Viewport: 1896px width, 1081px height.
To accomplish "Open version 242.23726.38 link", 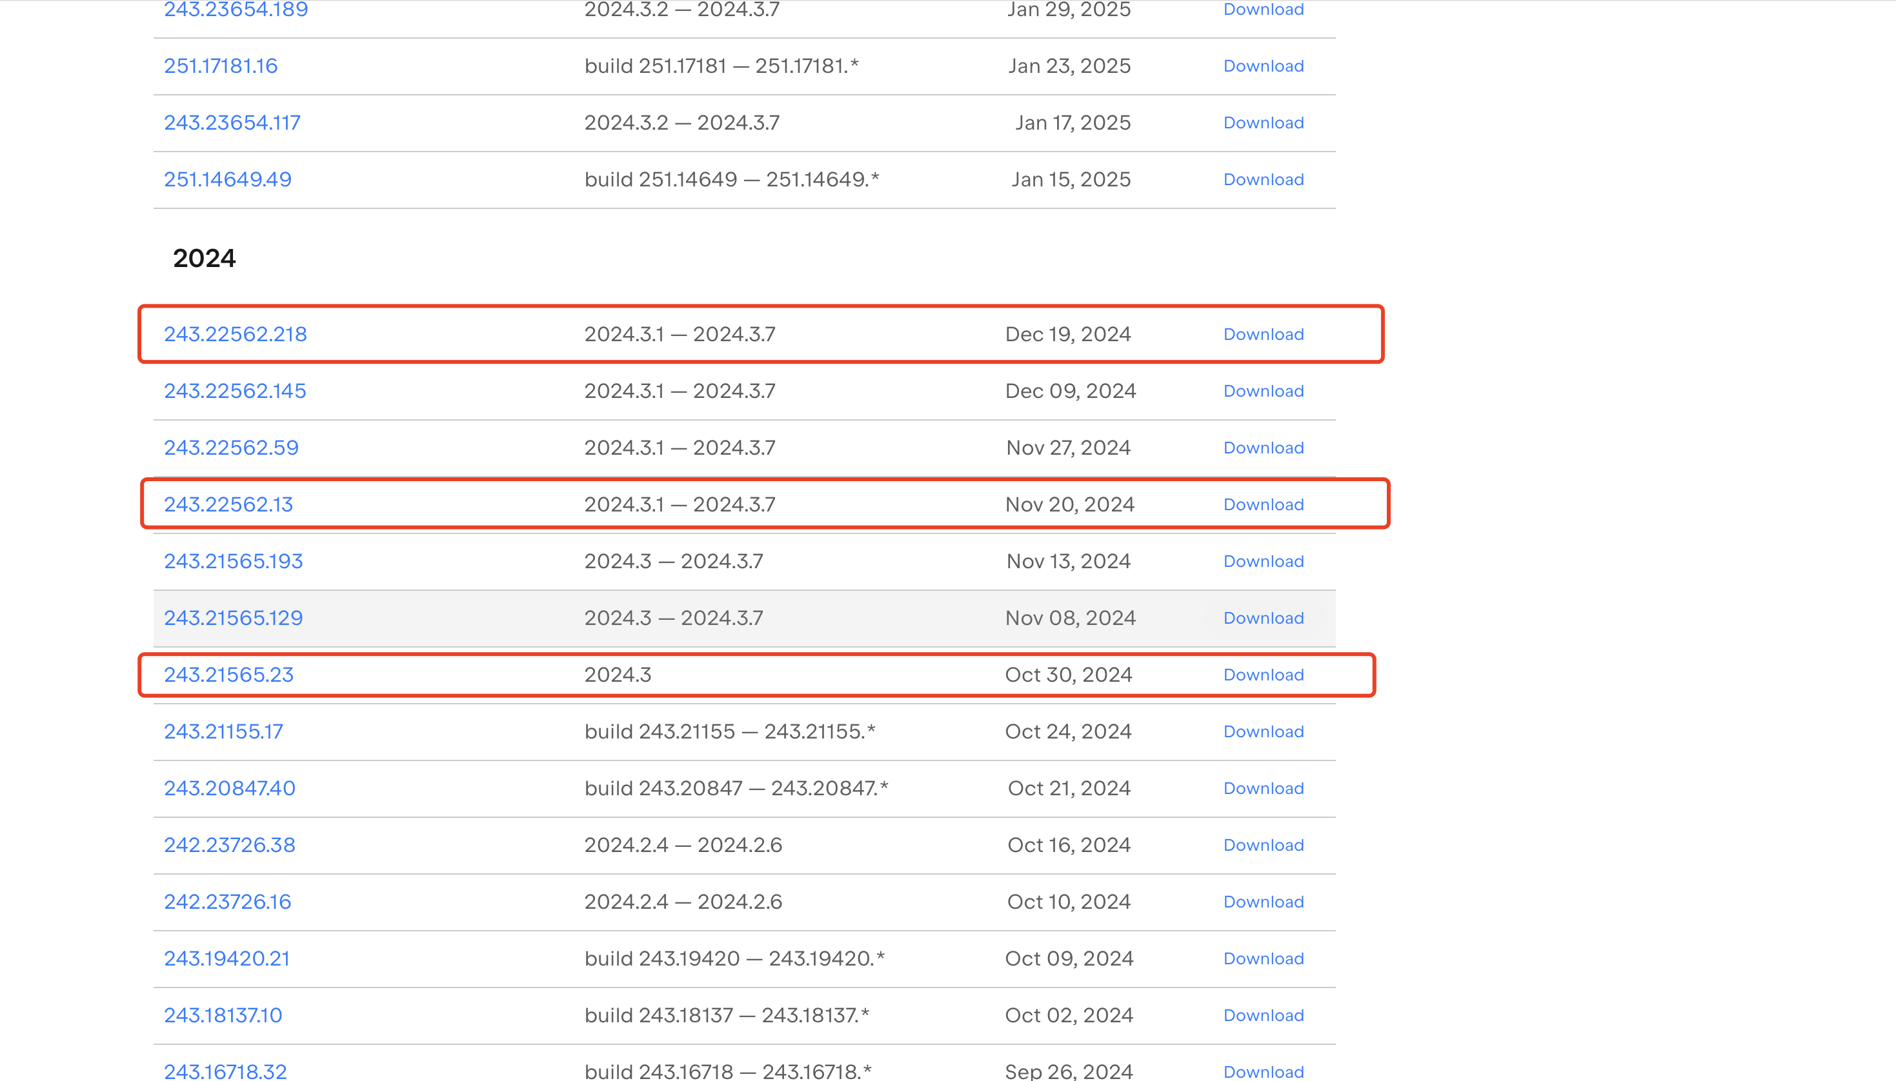I will [230, 845].
